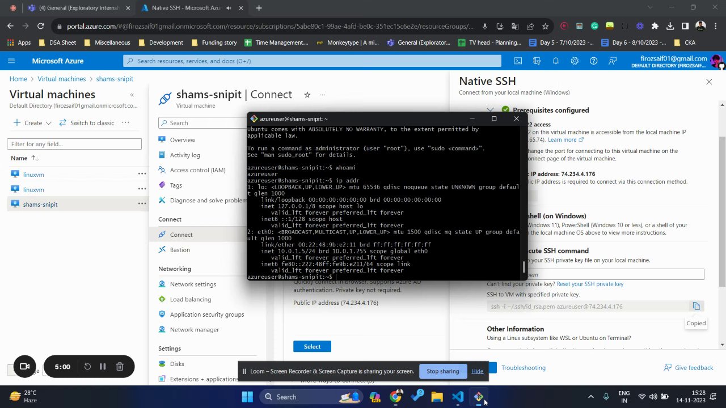Focus the Azure global search box
This screenshot has width=726, height=408.
click(x=312, y=61)
